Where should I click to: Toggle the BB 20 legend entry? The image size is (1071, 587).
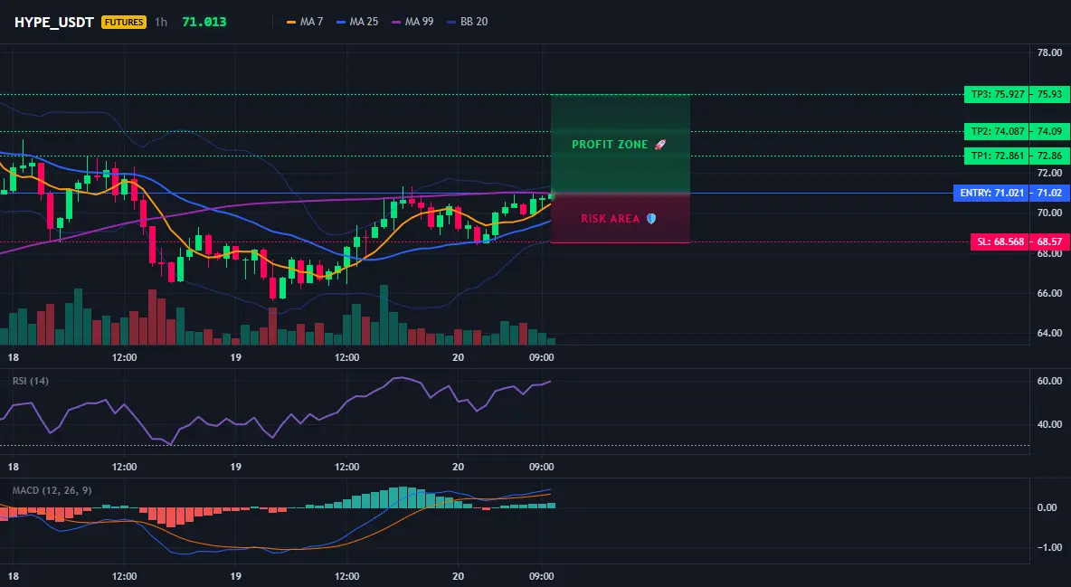pos(467,22)
